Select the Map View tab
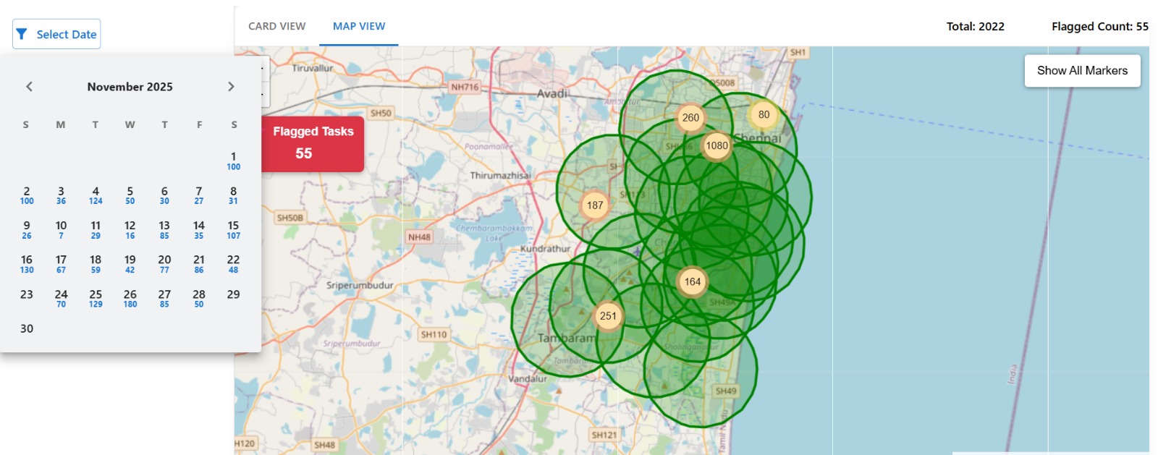The image size is (1158, 455). point(359,26)
